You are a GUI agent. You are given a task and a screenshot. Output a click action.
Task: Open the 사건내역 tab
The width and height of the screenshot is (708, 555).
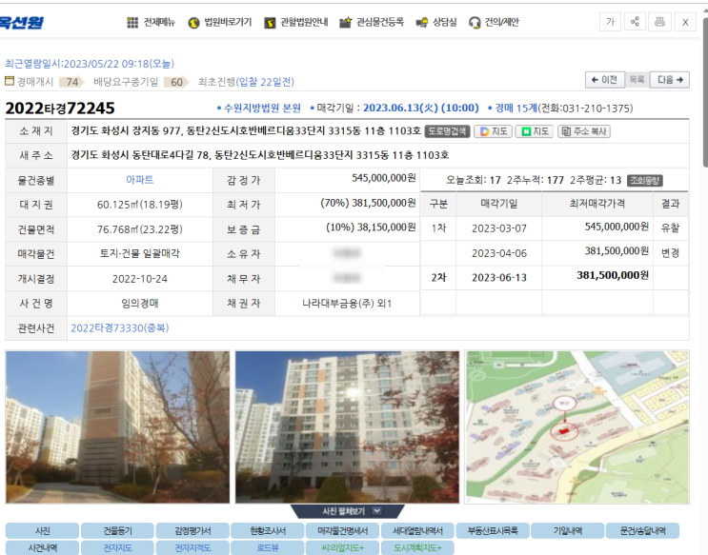pyautogui.click(x=43, y=547)
